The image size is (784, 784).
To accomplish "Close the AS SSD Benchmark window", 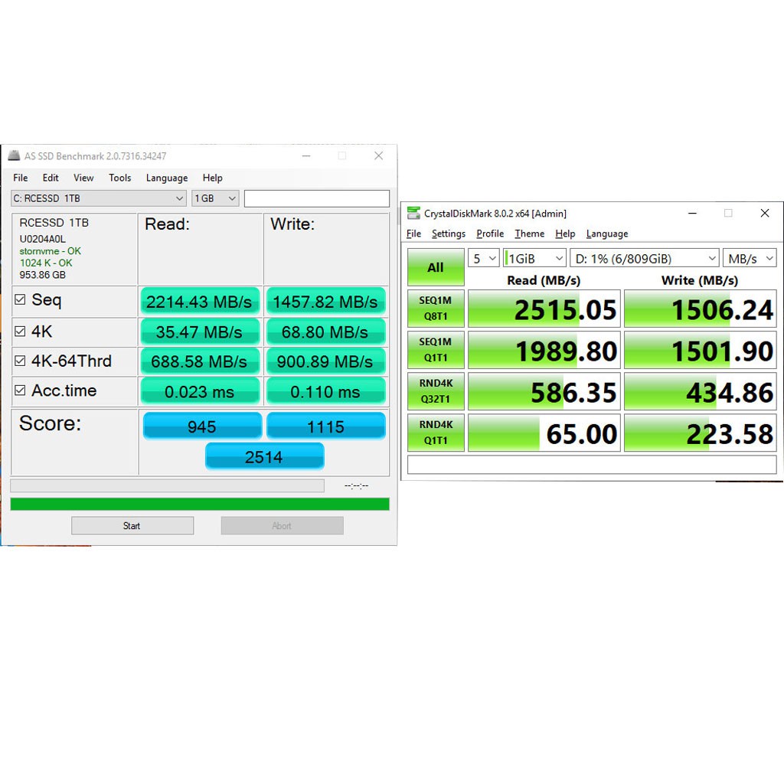I will (378, 156).
